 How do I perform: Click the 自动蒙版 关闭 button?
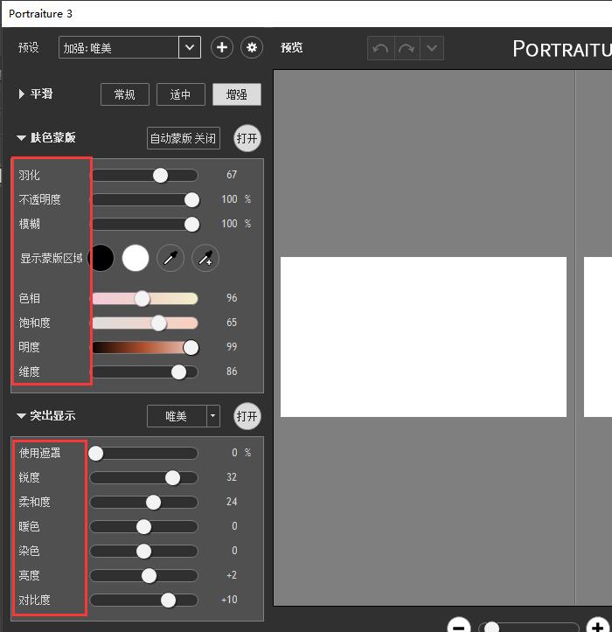point(184,138)
